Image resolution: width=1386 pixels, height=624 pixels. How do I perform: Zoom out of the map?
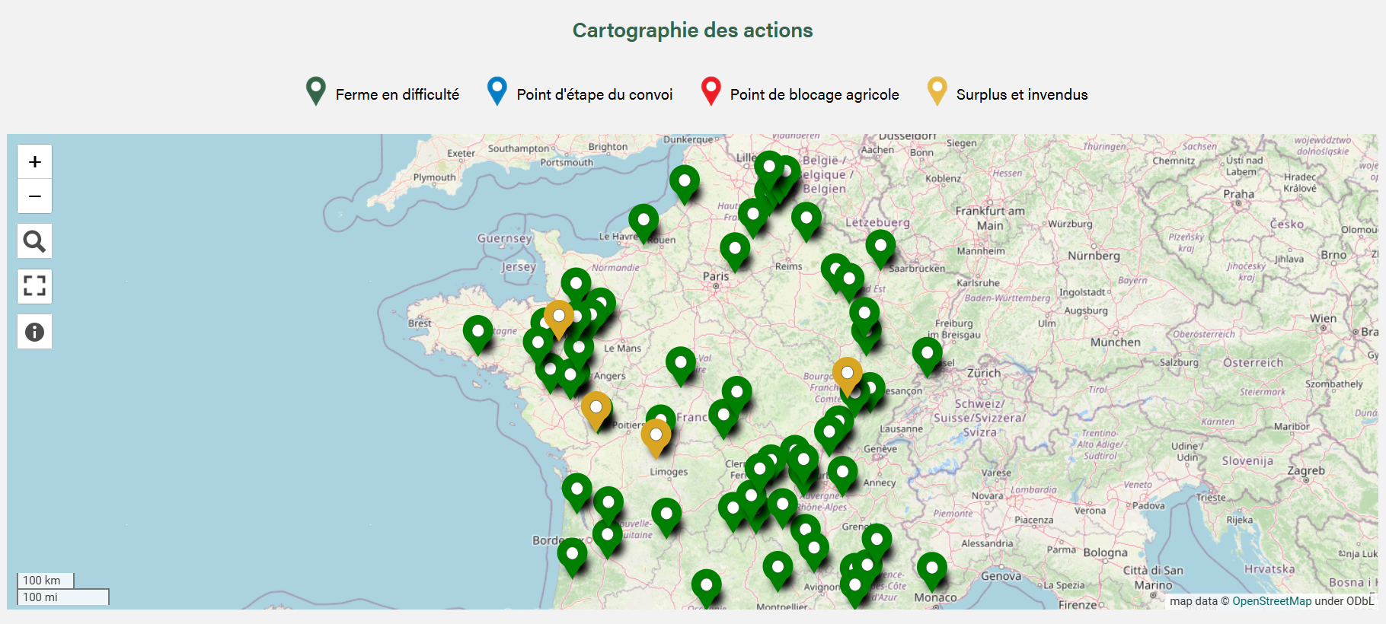35,196
